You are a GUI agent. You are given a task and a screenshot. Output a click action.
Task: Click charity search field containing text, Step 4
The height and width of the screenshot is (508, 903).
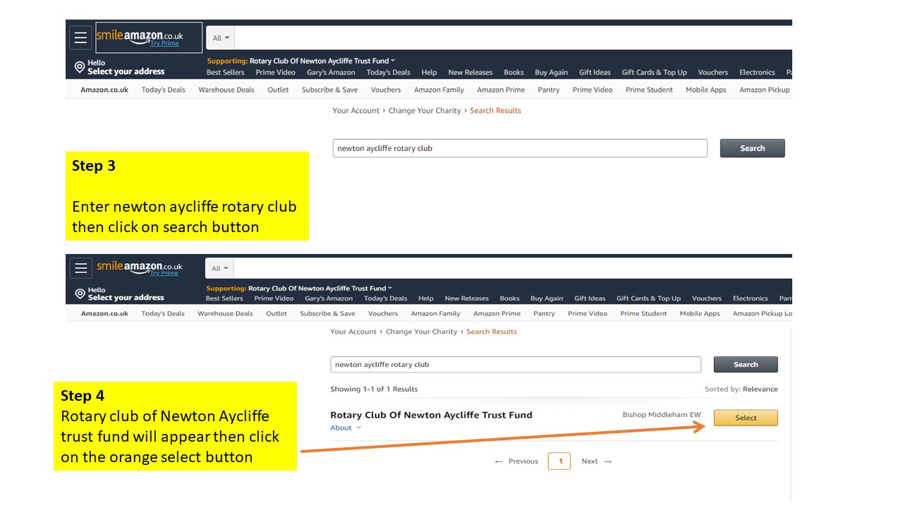516,364
